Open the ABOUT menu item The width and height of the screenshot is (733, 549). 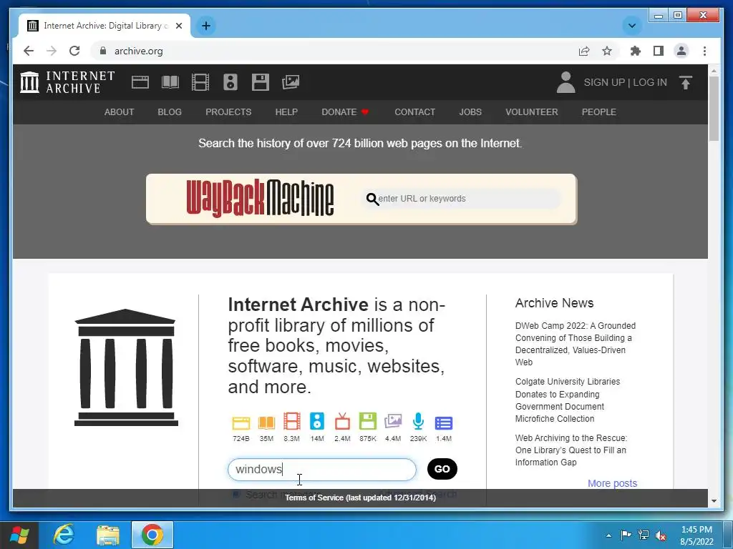(x=120, y=112)
